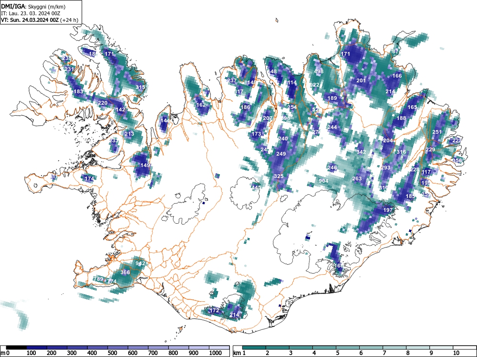Click the '922' visibility value

[314, 85]
